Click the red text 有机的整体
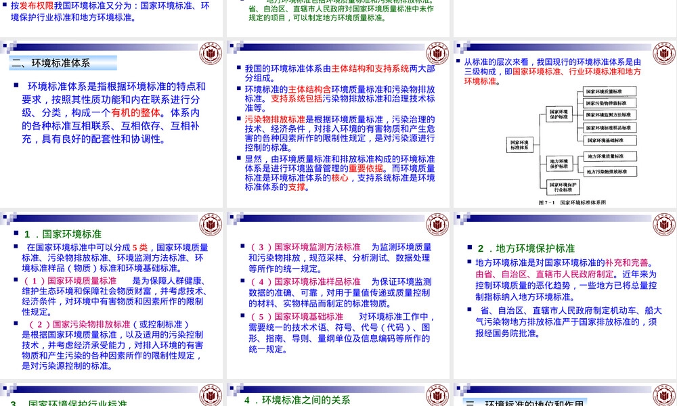 (135, 112)
